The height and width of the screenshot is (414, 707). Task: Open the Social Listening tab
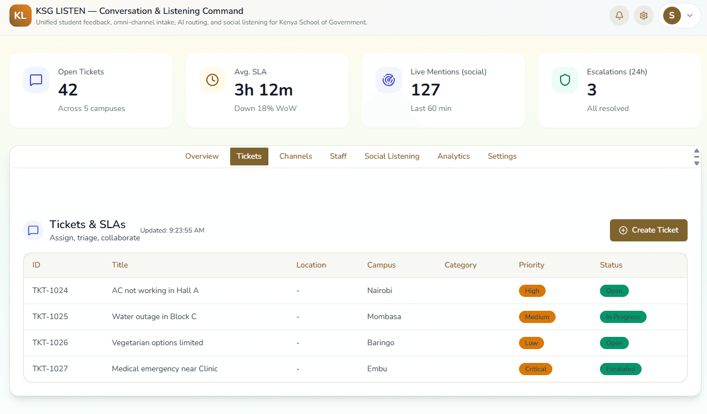point(391,156)
